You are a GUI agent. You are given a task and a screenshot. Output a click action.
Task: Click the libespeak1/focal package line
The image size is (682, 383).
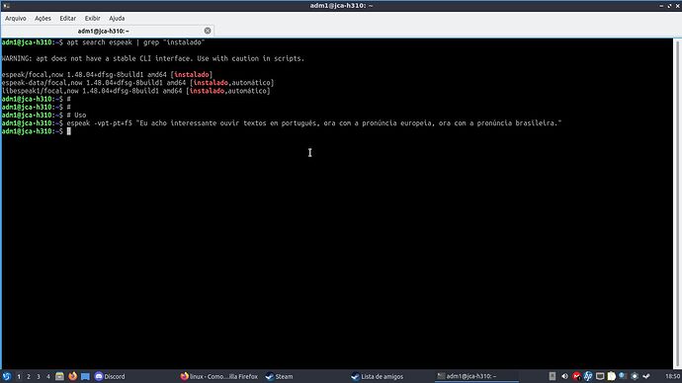click(x=136, y=91)
